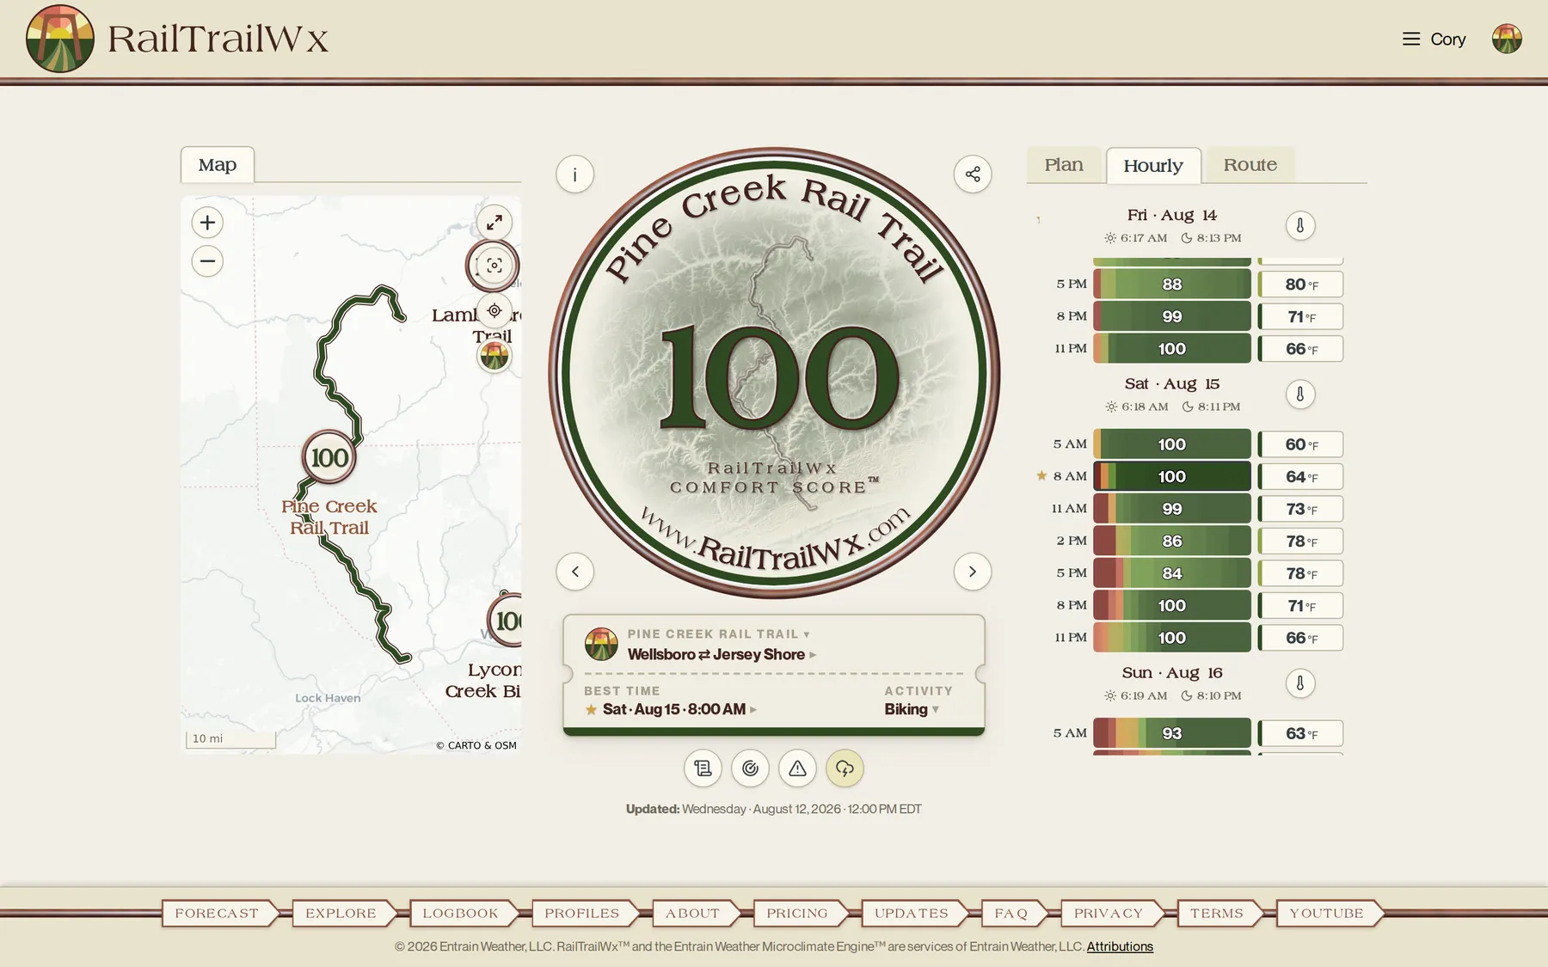This screenshot has width=1548, height=967.
Task: Click the 93 score bar for Sun 5 AM
Action: (x=1172, y=733)
